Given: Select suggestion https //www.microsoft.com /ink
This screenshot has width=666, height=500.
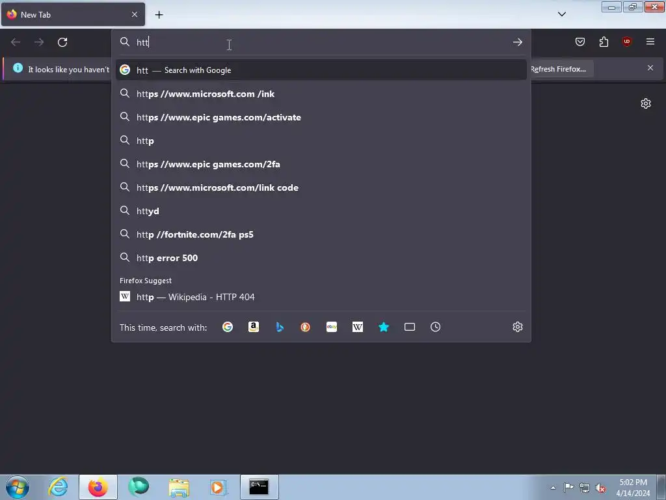Looking at the screenshot, I should pyautogui.click(x=321, y=94).
